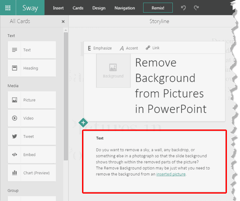Add a Text card
The image size is (240, 201).
coord(32,50)
